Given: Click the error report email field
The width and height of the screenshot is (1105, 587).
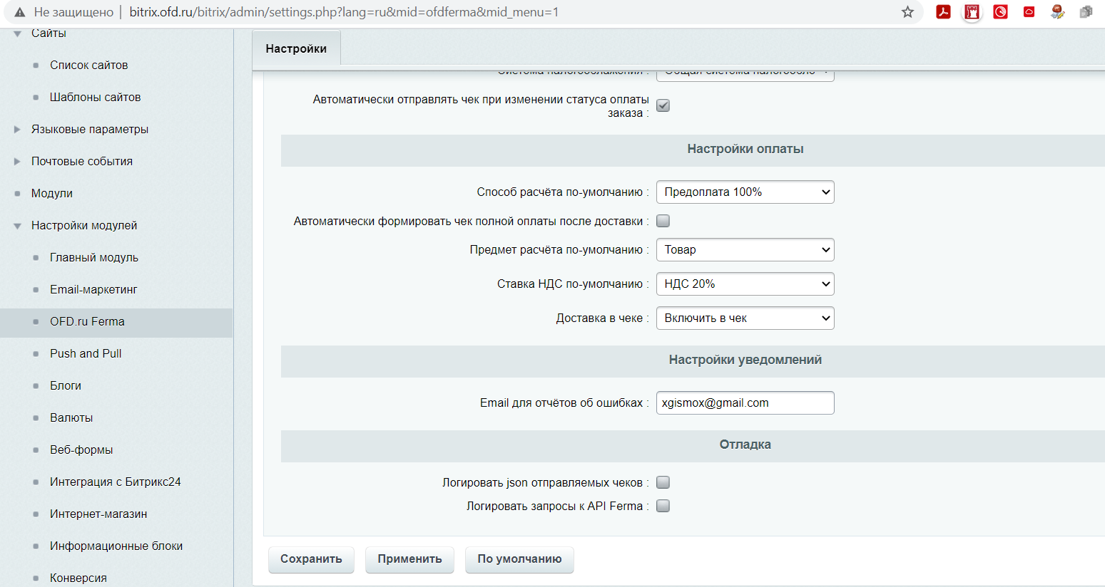Looking at the screenshot, I should (745, 403).
